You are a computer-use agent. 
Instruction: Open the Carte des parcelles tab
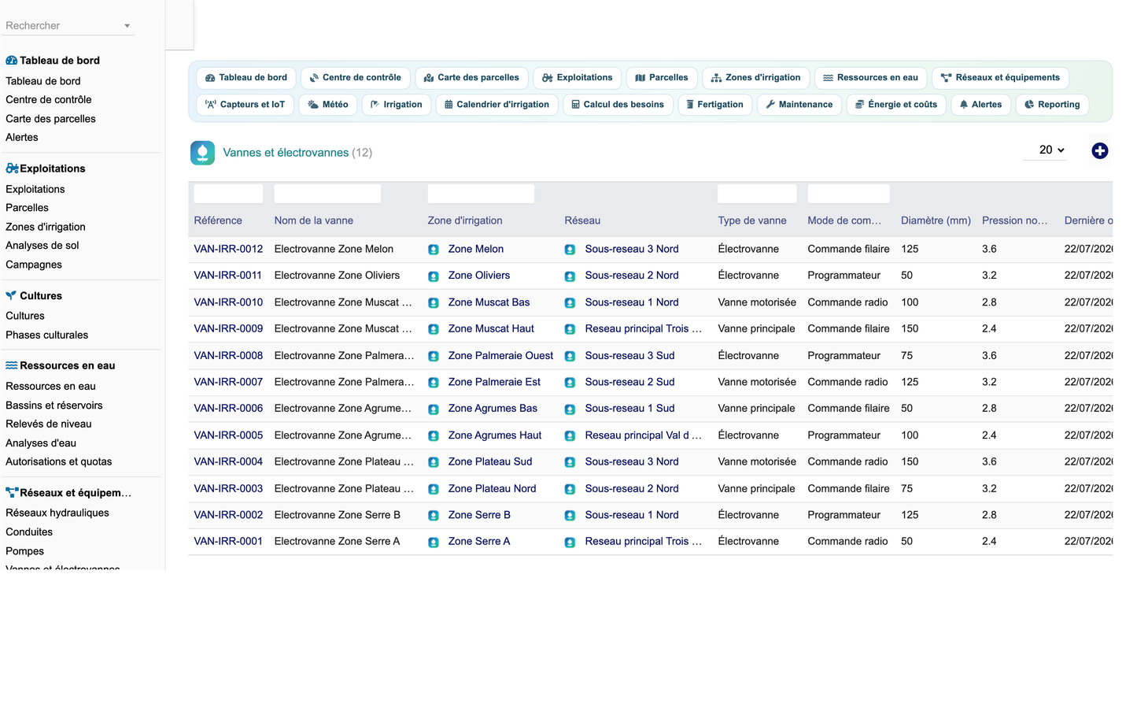pyautogui.click(x=471, y=78)
